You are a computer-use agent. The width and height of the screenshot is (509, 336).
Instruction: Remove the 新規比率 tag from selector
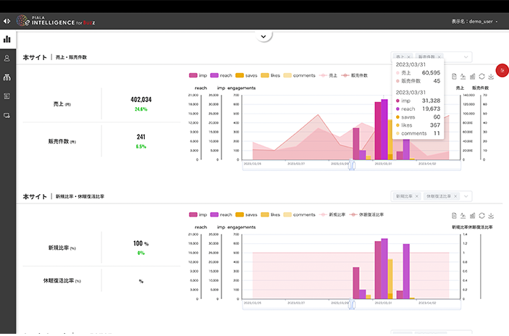(416, 196)
